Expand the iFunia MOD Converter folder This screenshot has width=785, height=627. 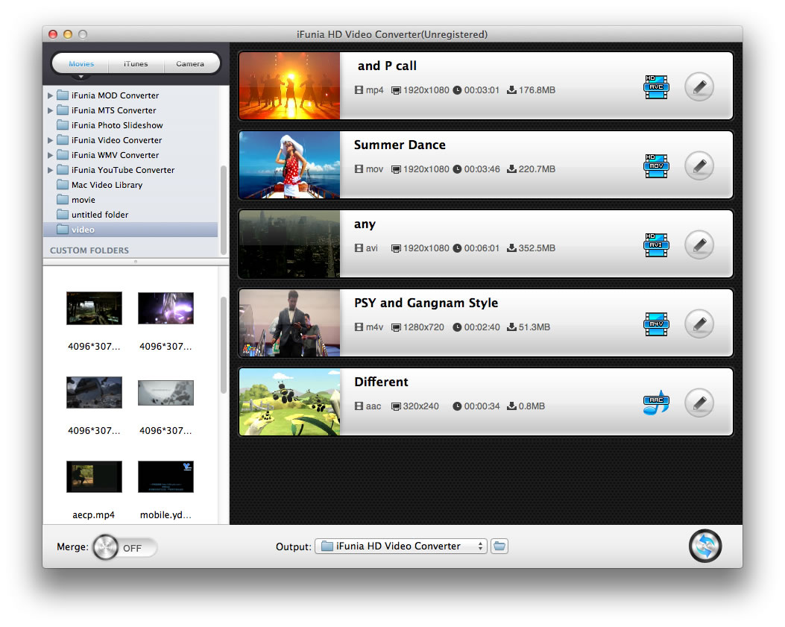coord(50,95)
